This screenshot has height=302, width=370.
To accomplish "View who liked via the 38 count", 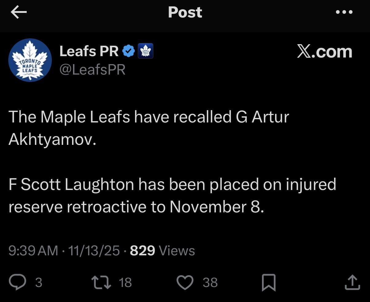I will tap(210, 282).
